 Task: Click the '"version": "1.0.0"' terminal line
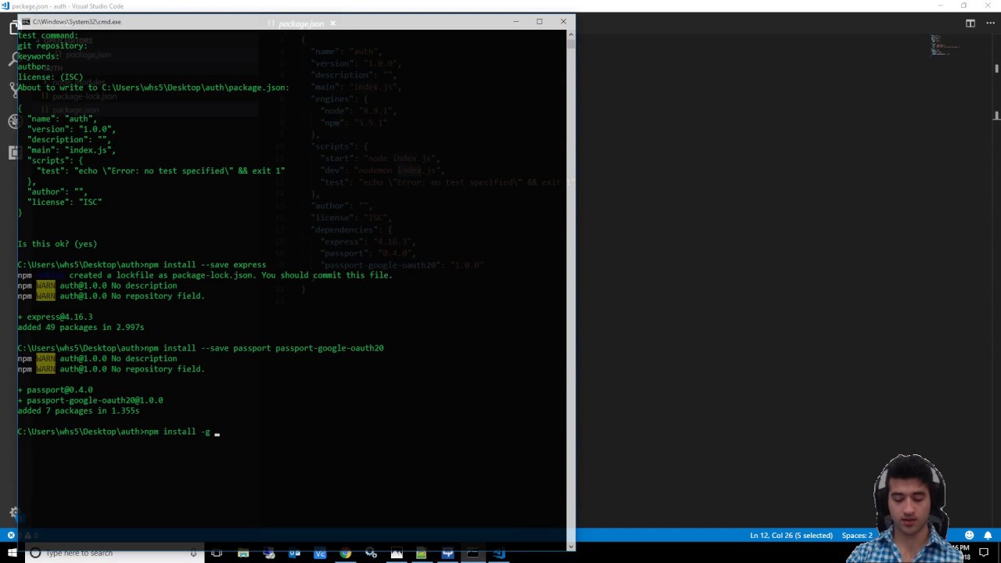[72, 129]
